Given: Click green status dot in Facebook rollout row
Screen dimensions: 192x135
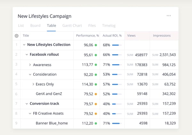Looking at the screenshot, I should tap(96, 55).
